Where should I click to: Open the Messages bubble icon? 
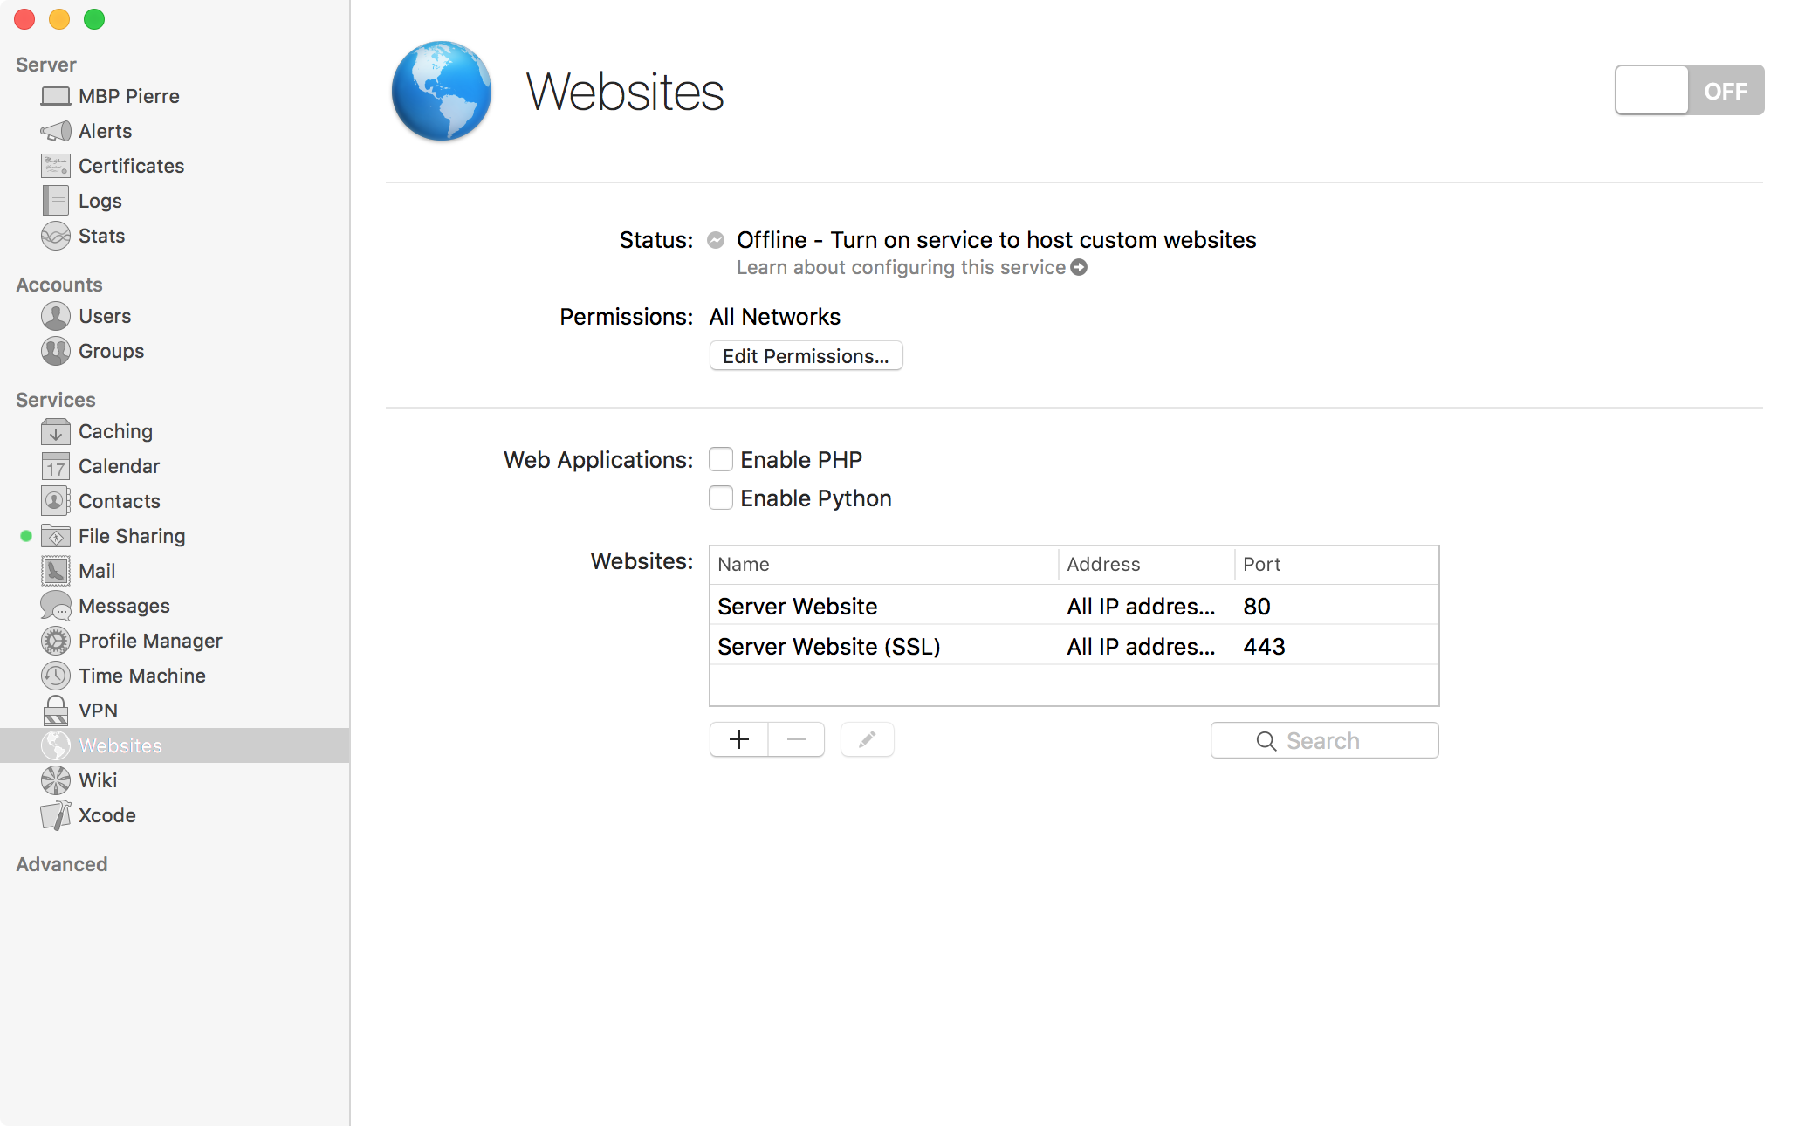pos(56,606)
